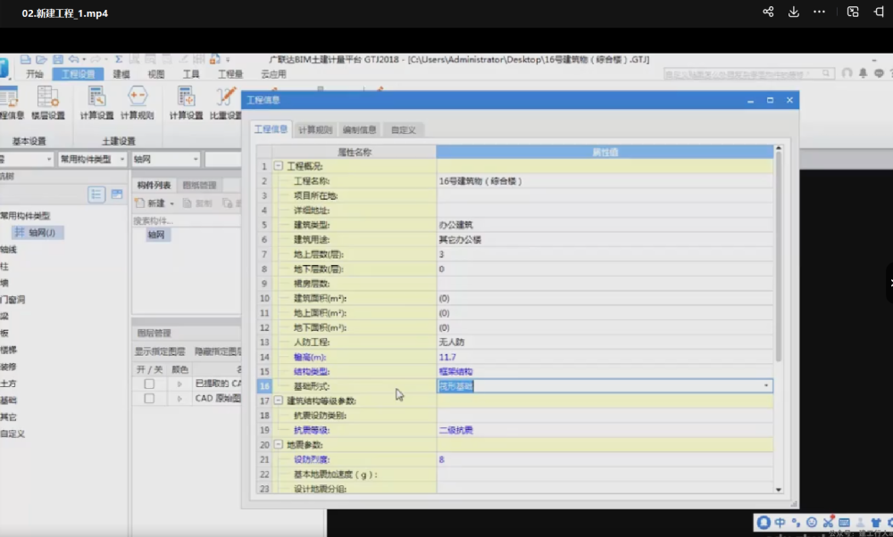Screen dimensions: 893x537
Task: Switch navigation panel to list view icon
Action: tap(96, 194)
